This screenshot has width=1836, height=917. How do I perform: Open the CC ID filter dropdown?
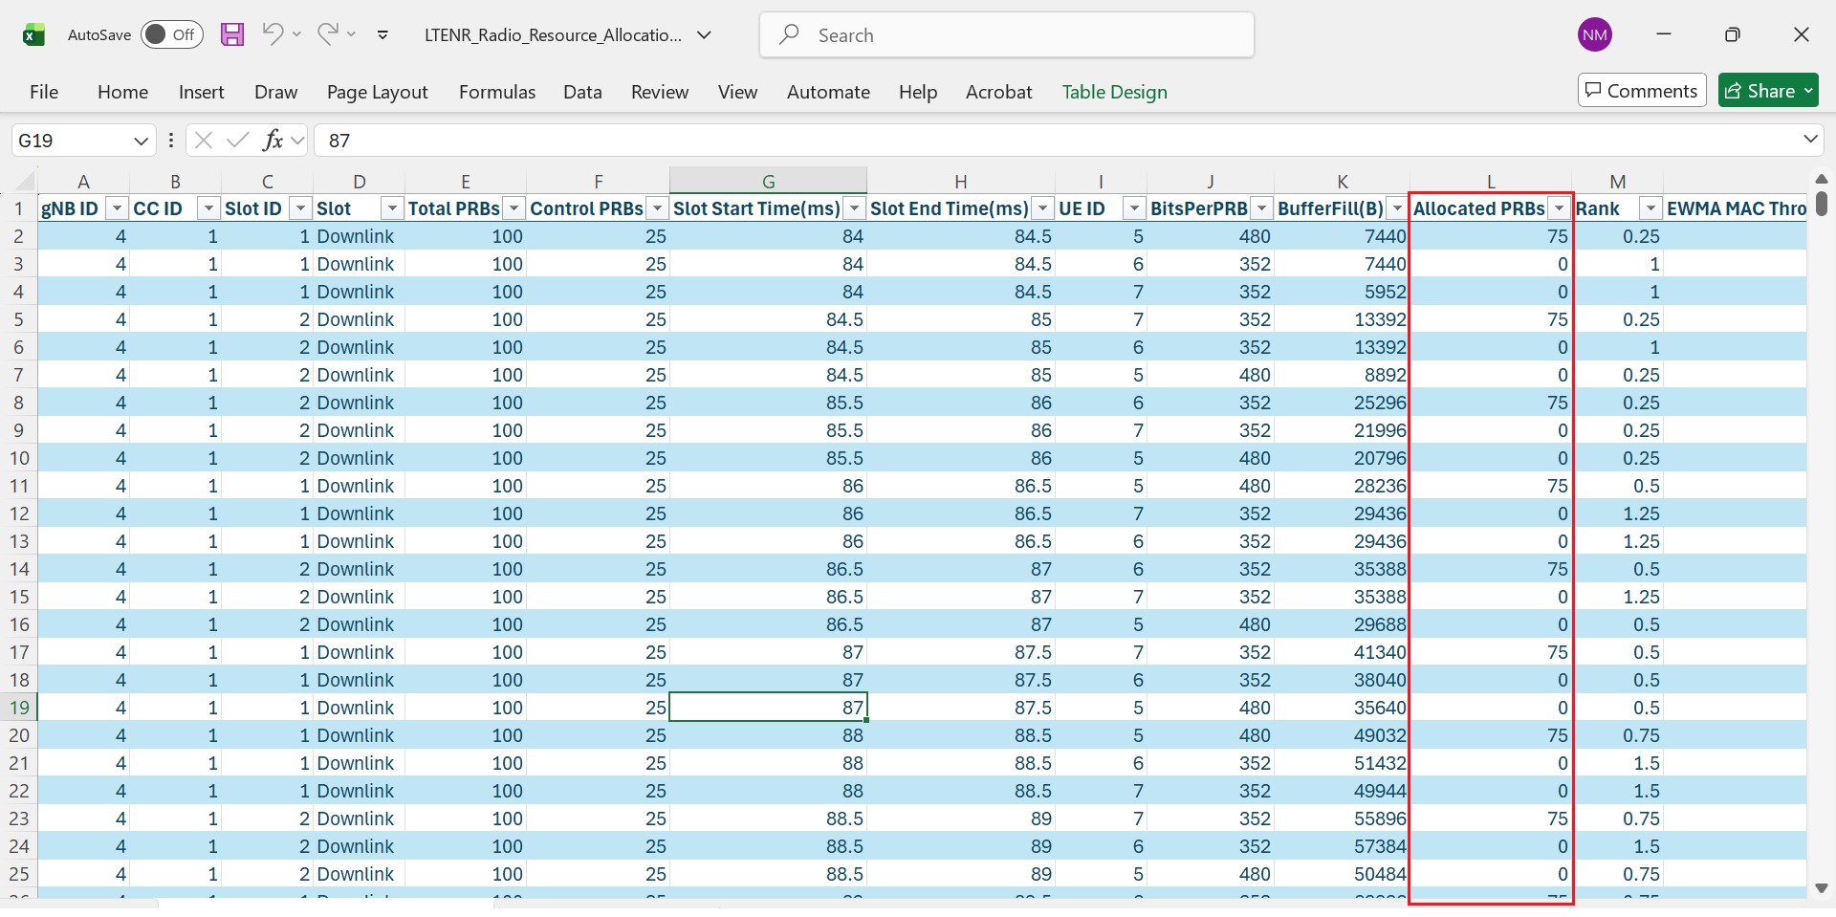[x=208, y=207]
